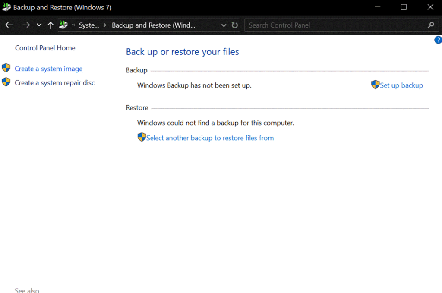
Task: Click the address bar backup icon
Action: pos(64,25)
